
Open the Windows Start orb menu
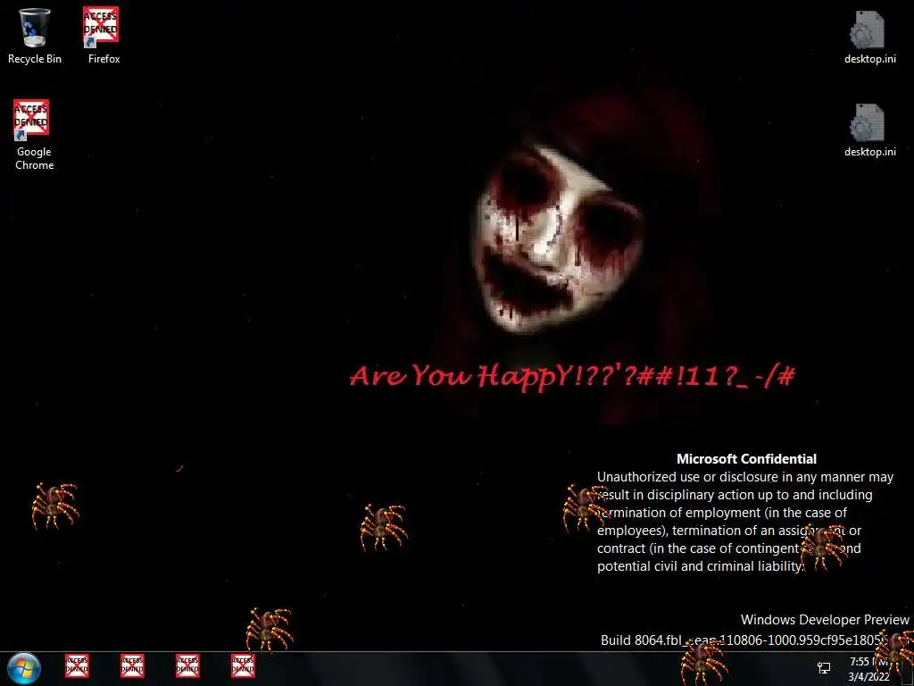point(24,668)
